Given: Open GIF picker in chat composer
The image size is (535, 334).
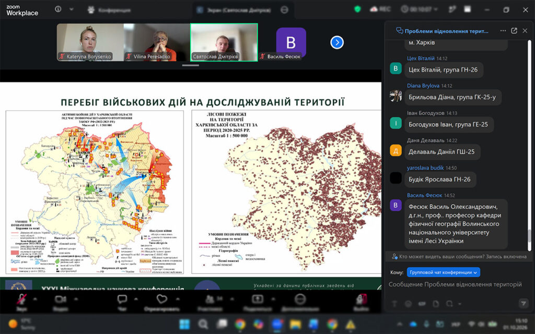Looking at the screenshot, I should 422,303.
